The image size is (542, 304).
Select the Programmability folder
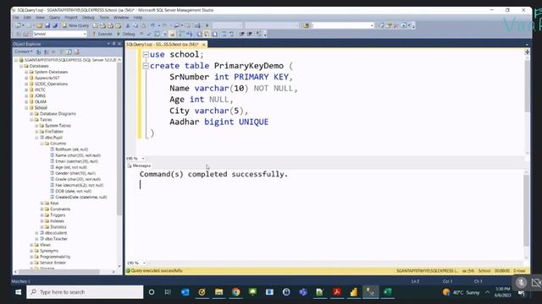[x=55, y=257]
